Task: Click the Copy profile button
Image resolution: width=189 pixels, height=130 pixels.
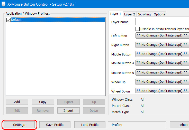Action: click(43, 102)
